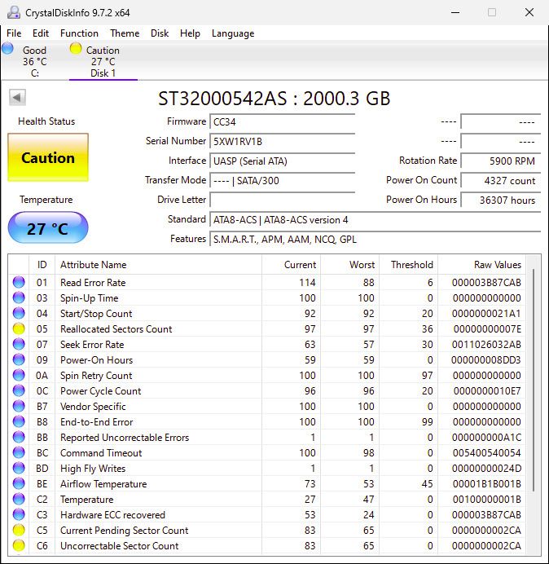The width and height of the screenshot is (549, 564).
Task: Click yellow orb for Current Pending Sector Count
Action: tap(19, 530)
